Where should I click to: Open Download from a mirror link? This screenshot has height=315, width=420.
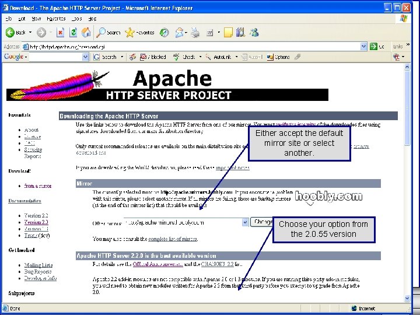[x=37, y=186]
